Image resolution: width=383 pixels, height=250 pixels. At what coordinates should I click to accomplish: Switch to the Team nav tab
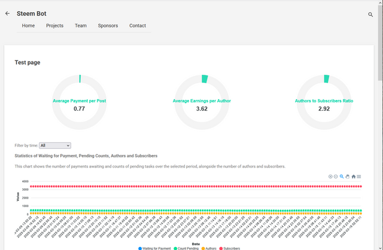point(81,26)
